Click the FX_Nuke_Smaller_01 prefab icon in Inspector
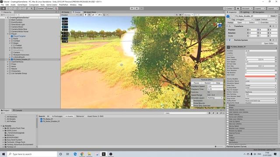 click(228, 17)
